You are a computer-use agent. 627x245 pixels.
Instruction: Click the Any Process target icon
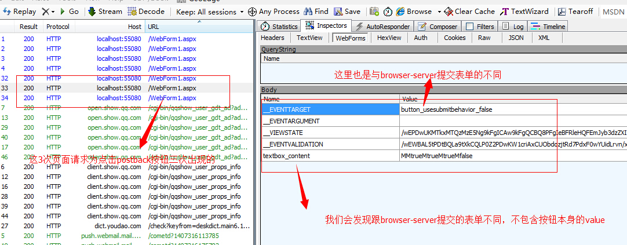[252, 12]
